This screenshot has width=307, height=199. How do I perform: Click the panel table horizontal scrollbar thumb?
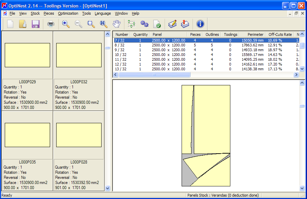click(154, 74)
